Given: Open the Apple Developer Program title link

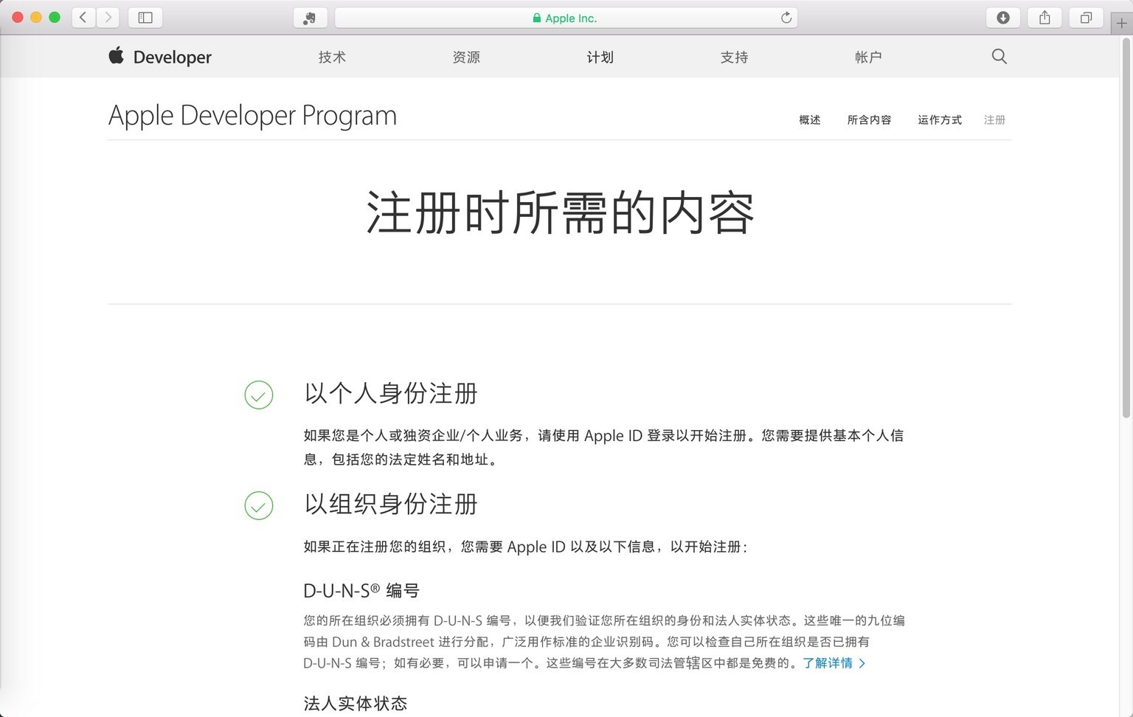Looking at the screenshot, I should [x=252, y=116].
